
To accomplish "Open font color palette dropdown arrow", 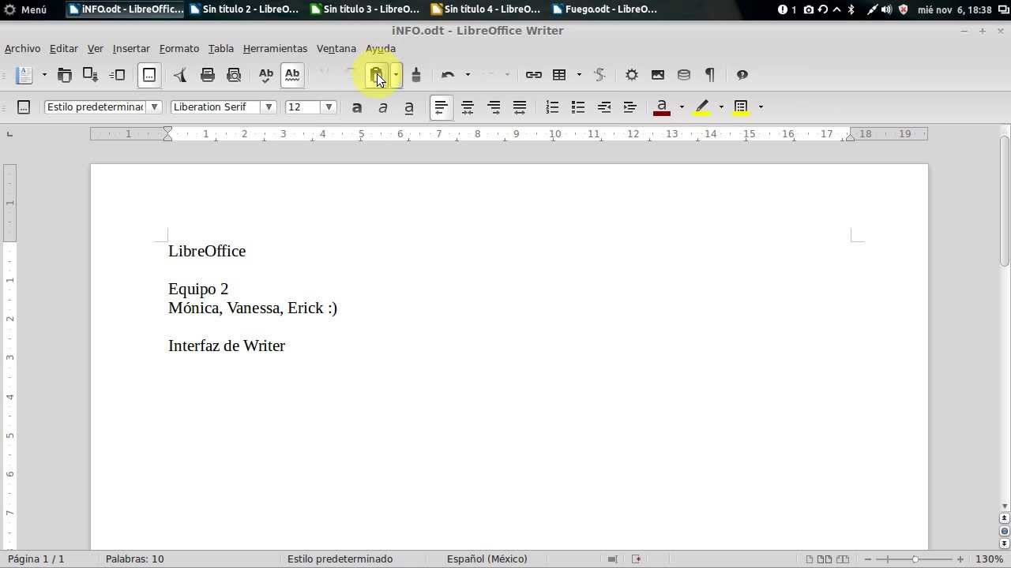I will click(682, 107).
